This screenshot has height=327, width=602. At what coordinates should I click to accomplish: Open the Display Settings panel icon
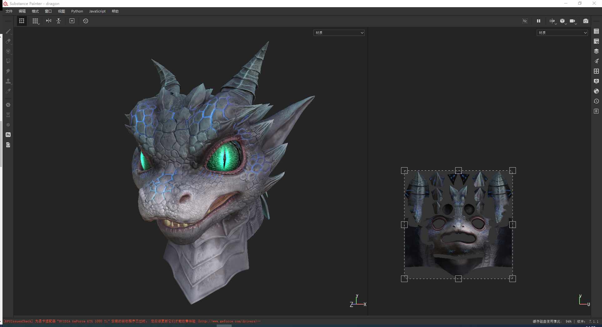pos(596,81)
